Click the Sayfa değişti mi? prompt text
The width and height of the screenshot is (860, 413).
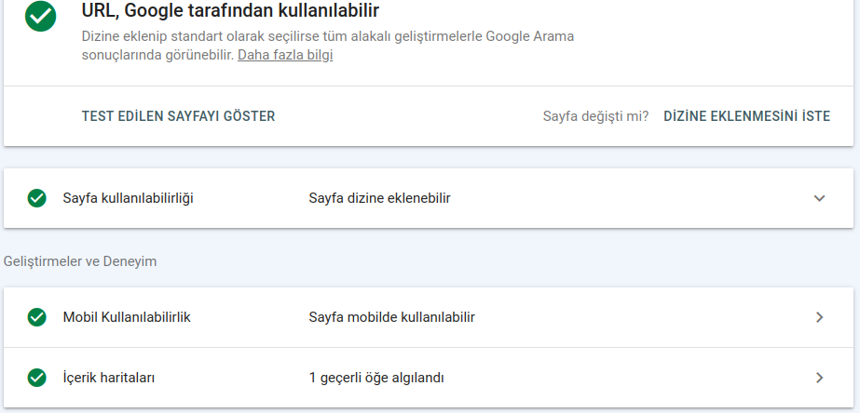click(595, 116)
